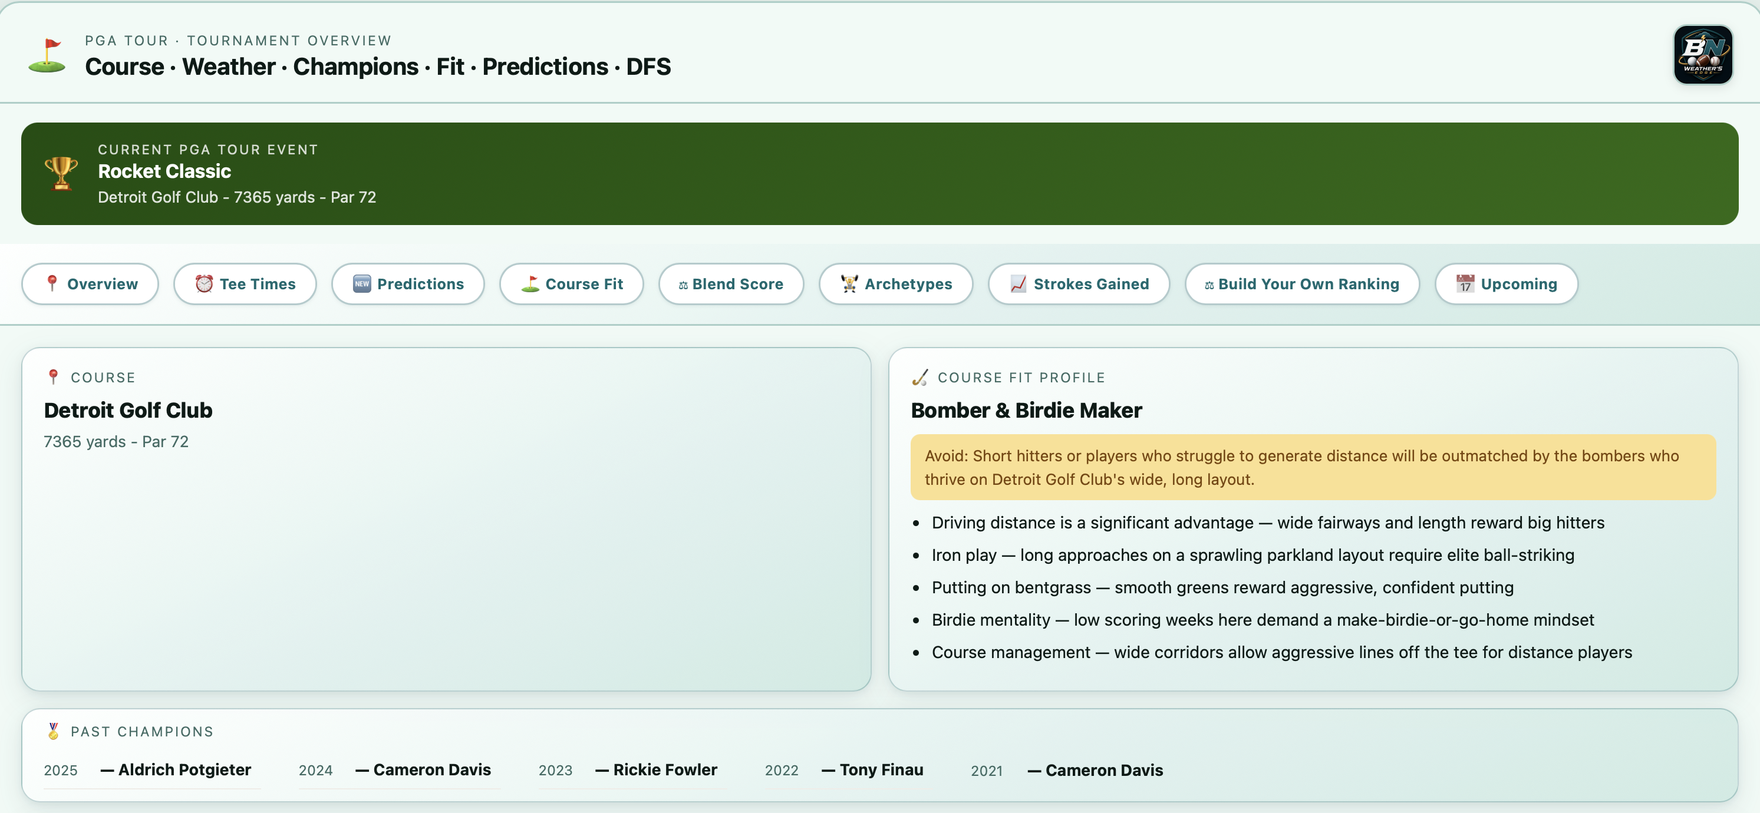
Task: Click the hockey stick icon beside Course Fit Profile
Action: (x=920, y=378)
